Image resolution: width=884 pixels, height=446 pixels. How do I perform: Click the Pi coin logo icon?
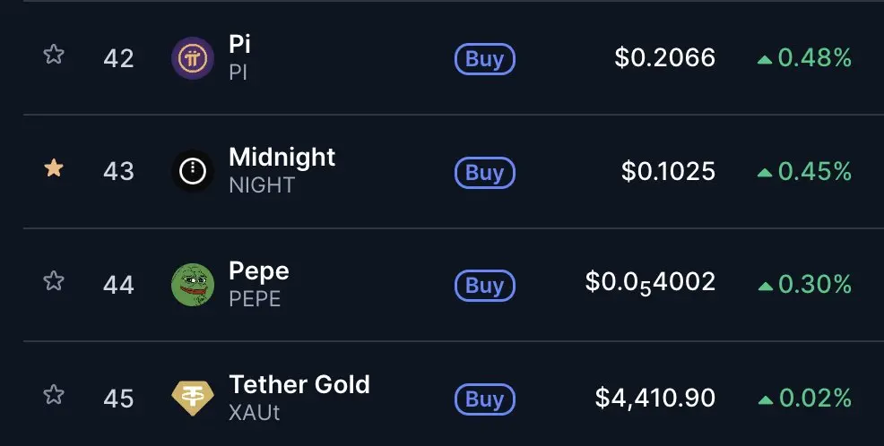pos(193,59)
